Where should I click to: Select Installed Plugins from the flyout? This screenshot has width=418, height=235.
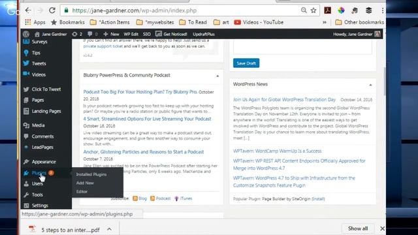[x=91, y=174]
